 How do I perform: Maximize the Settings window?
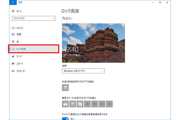(160, 3)
